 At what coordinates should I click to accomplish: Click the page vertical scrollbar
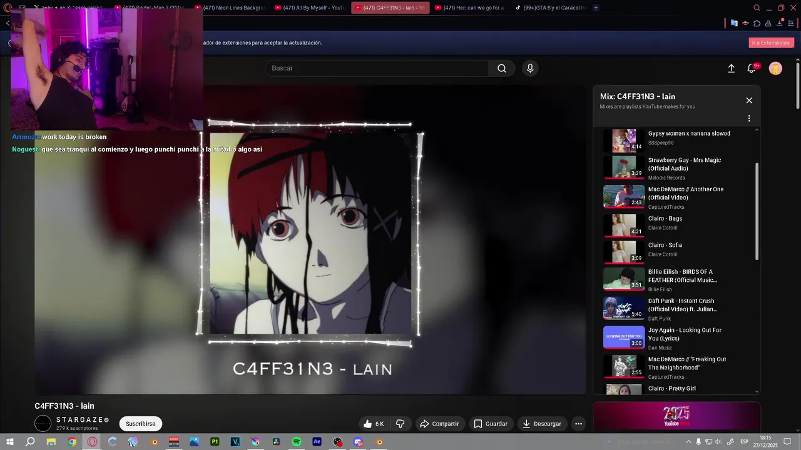point(798,84)
